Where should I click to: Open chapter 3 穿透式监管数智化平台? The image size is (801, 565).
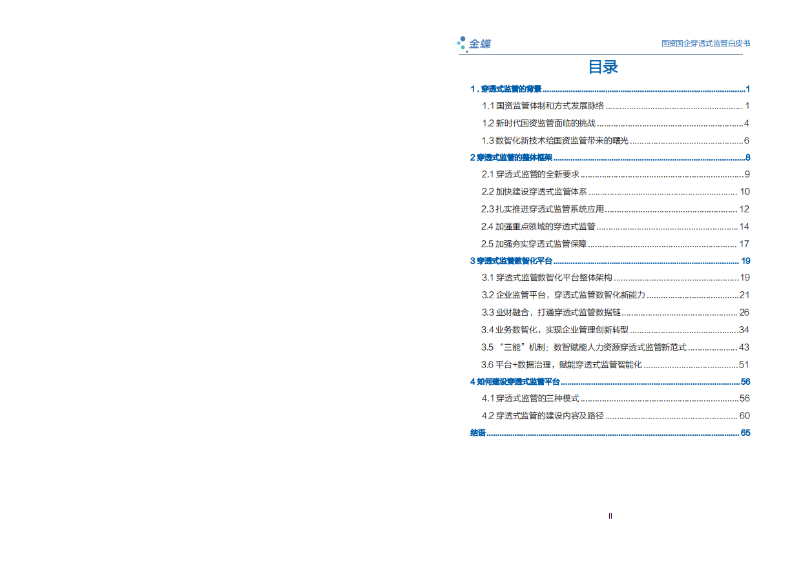[x=510, y=262]
